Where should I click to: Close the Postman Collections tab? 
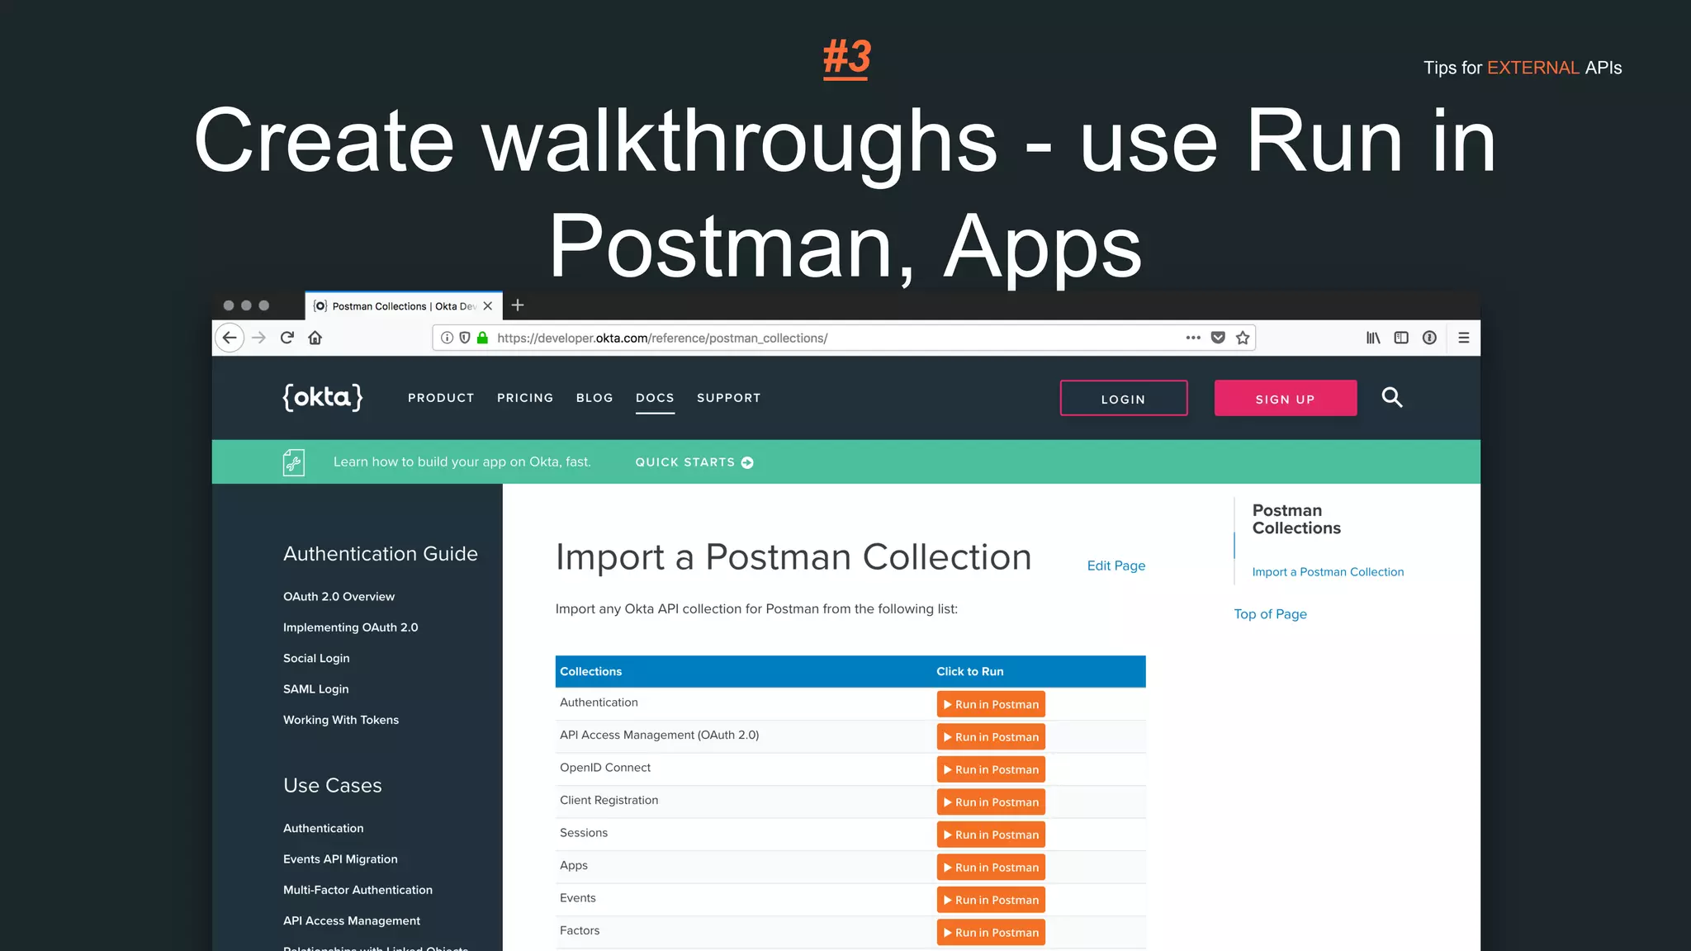488,306
